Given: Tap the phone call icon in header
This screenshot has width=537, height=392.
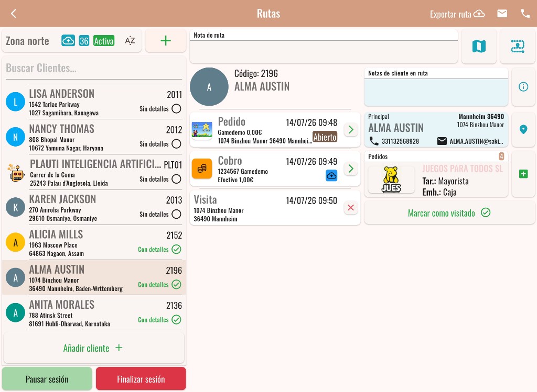Looking at the screenshot, I should tap(525, 13).
